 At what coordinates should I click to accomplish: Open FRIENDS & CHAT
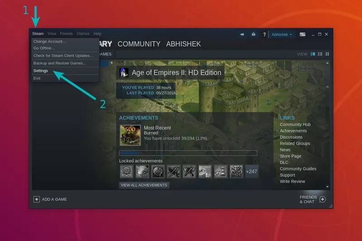[x=308, y=199]
